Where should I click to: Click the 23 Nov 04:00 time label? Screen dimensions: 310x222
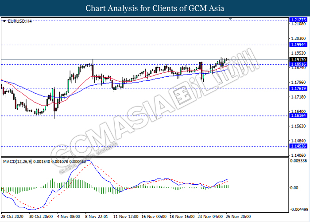tap(210, 217)
